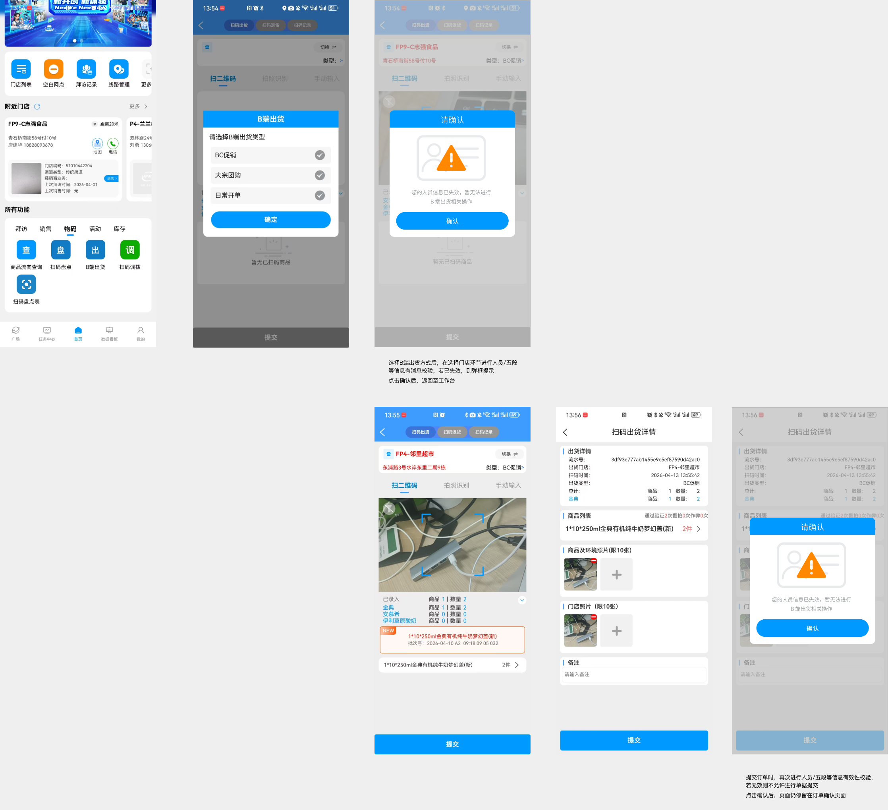Click the 请输入备注 remark field

633,675
